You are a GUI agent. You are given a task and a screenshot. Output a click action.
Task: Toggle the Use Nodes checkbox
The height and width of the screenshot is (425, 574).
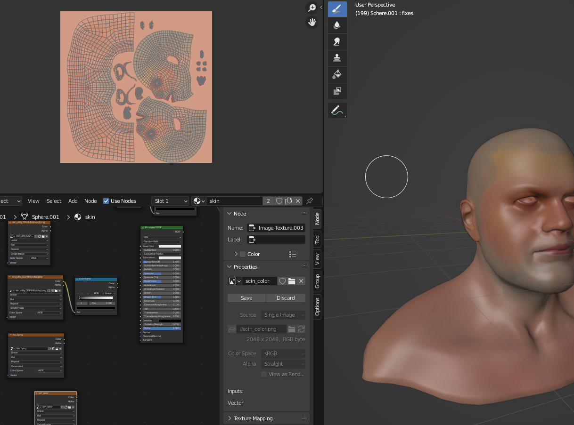106,201
